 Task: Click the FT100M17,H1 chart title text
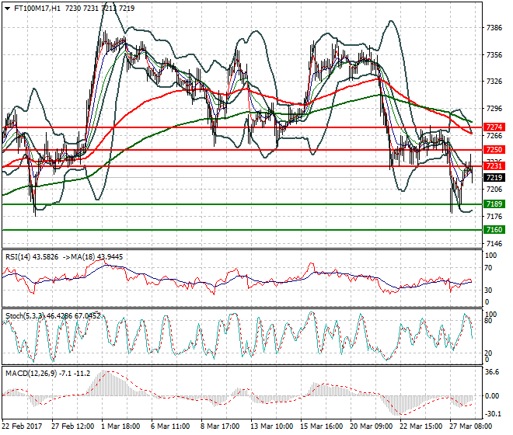click(37, 9)
